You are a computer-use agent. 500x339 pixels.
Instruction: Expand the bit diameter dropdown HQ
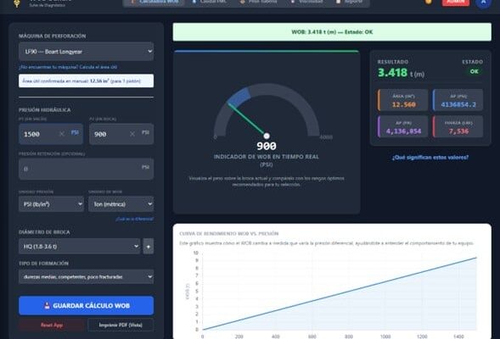pyautogui.click(x=80, y=246)
